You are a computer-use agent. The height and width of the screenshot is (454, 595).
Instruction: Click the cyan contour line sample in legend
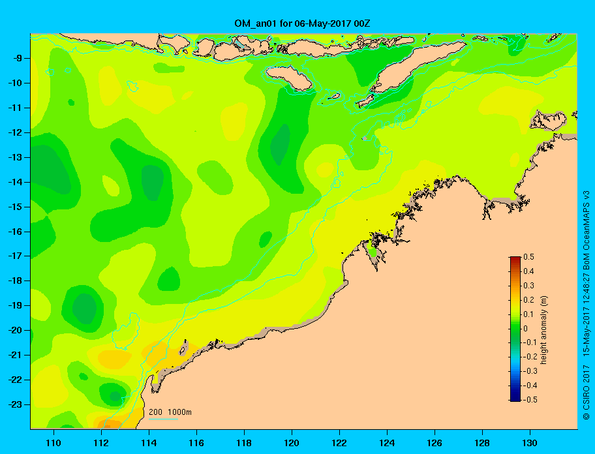tap(163, 419)
